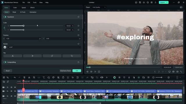Open the Export button dropdown arrow

167,2
